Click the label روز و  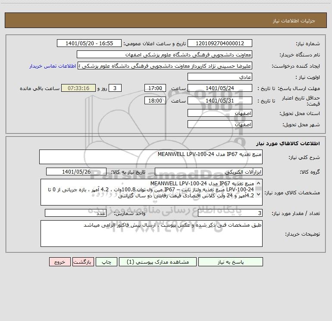102,88
